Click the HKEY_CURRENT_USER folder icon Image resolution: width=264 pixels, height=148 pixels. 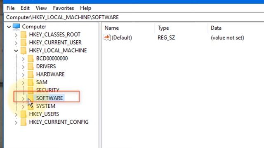pyautogui.click(x=24, y=42)
